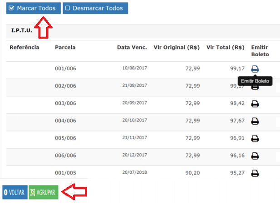Click the green Agrupar button
Image resolution: width=280 pixels, height=204 pixels.
click(x=44, y=192)
